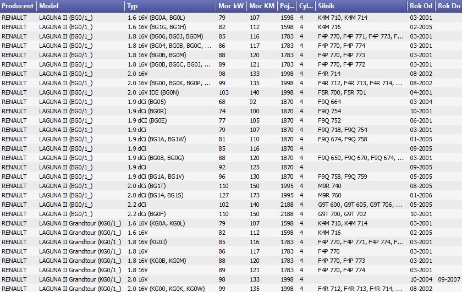Screen dimensions: 462x292
Task: Click engine code M9R 740
Action: [x=329, y=186]
